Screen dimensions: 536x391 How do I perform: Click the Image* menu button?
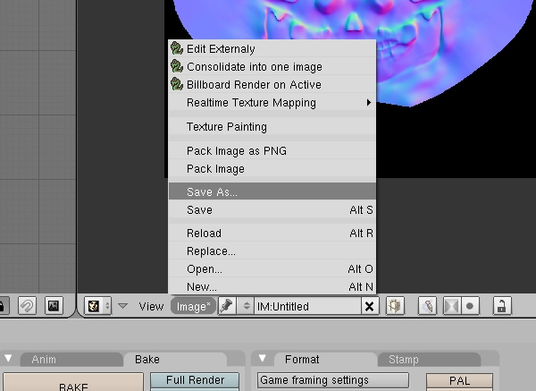194,306
